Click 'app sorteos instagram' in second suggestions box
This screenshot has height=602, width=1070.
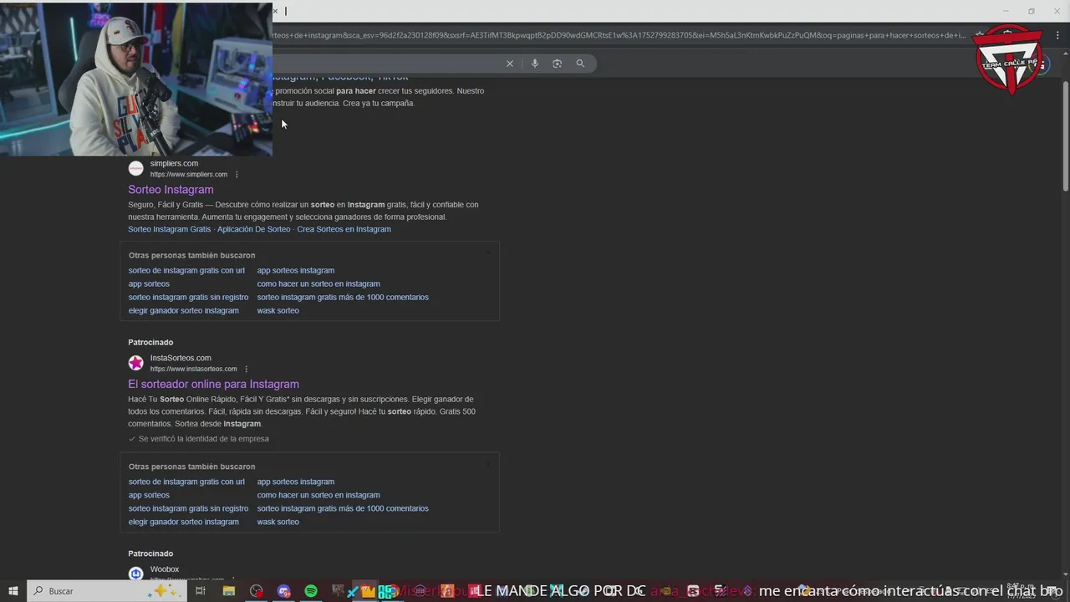[x=296, y=482]
